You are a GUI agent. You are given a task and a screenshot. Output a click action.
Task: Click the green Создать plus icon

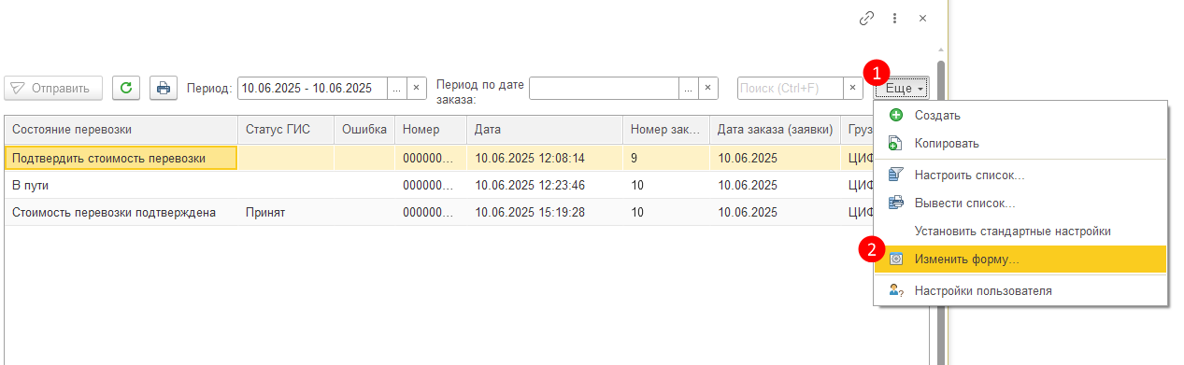[895, 115]
